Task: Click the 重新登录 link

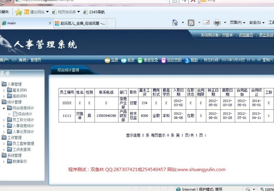Action: (x=151, y=60)
